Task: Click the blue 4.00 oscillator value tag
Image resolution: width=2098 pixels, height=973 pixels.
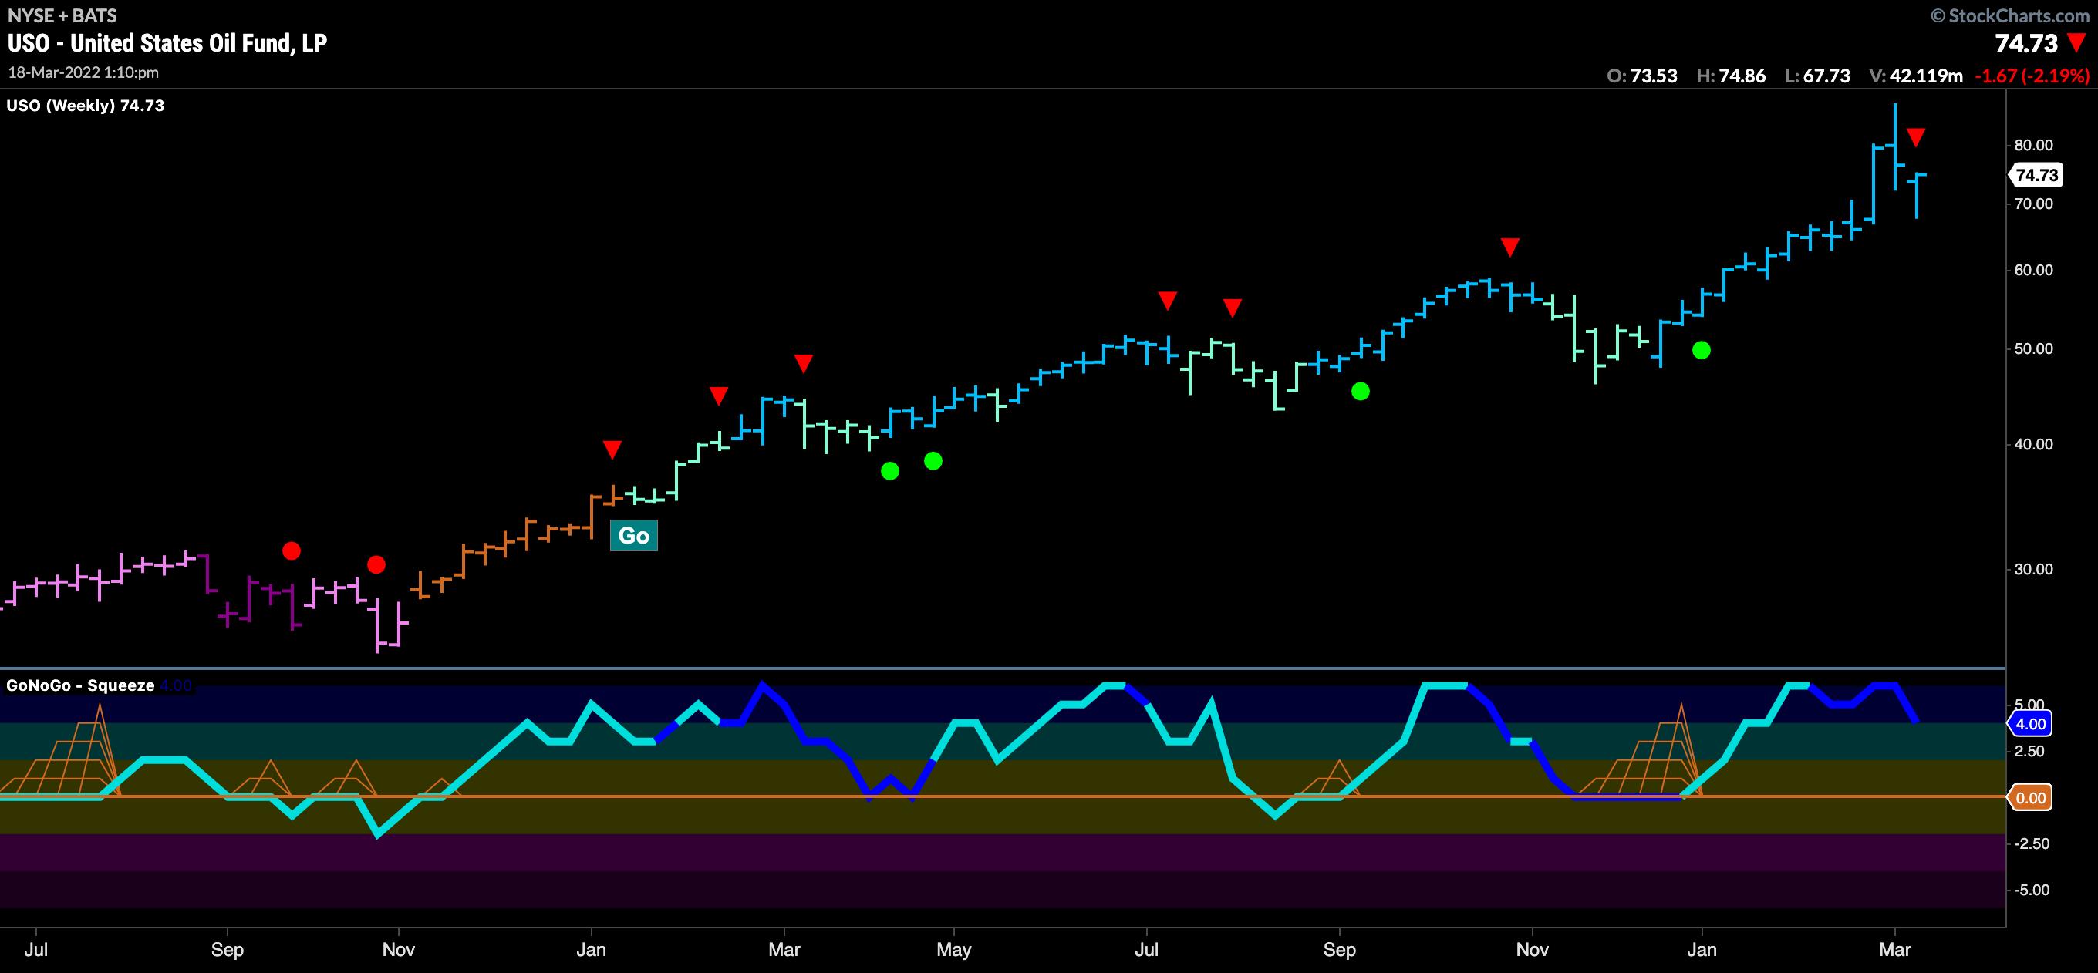Action: pos(2030,724)
